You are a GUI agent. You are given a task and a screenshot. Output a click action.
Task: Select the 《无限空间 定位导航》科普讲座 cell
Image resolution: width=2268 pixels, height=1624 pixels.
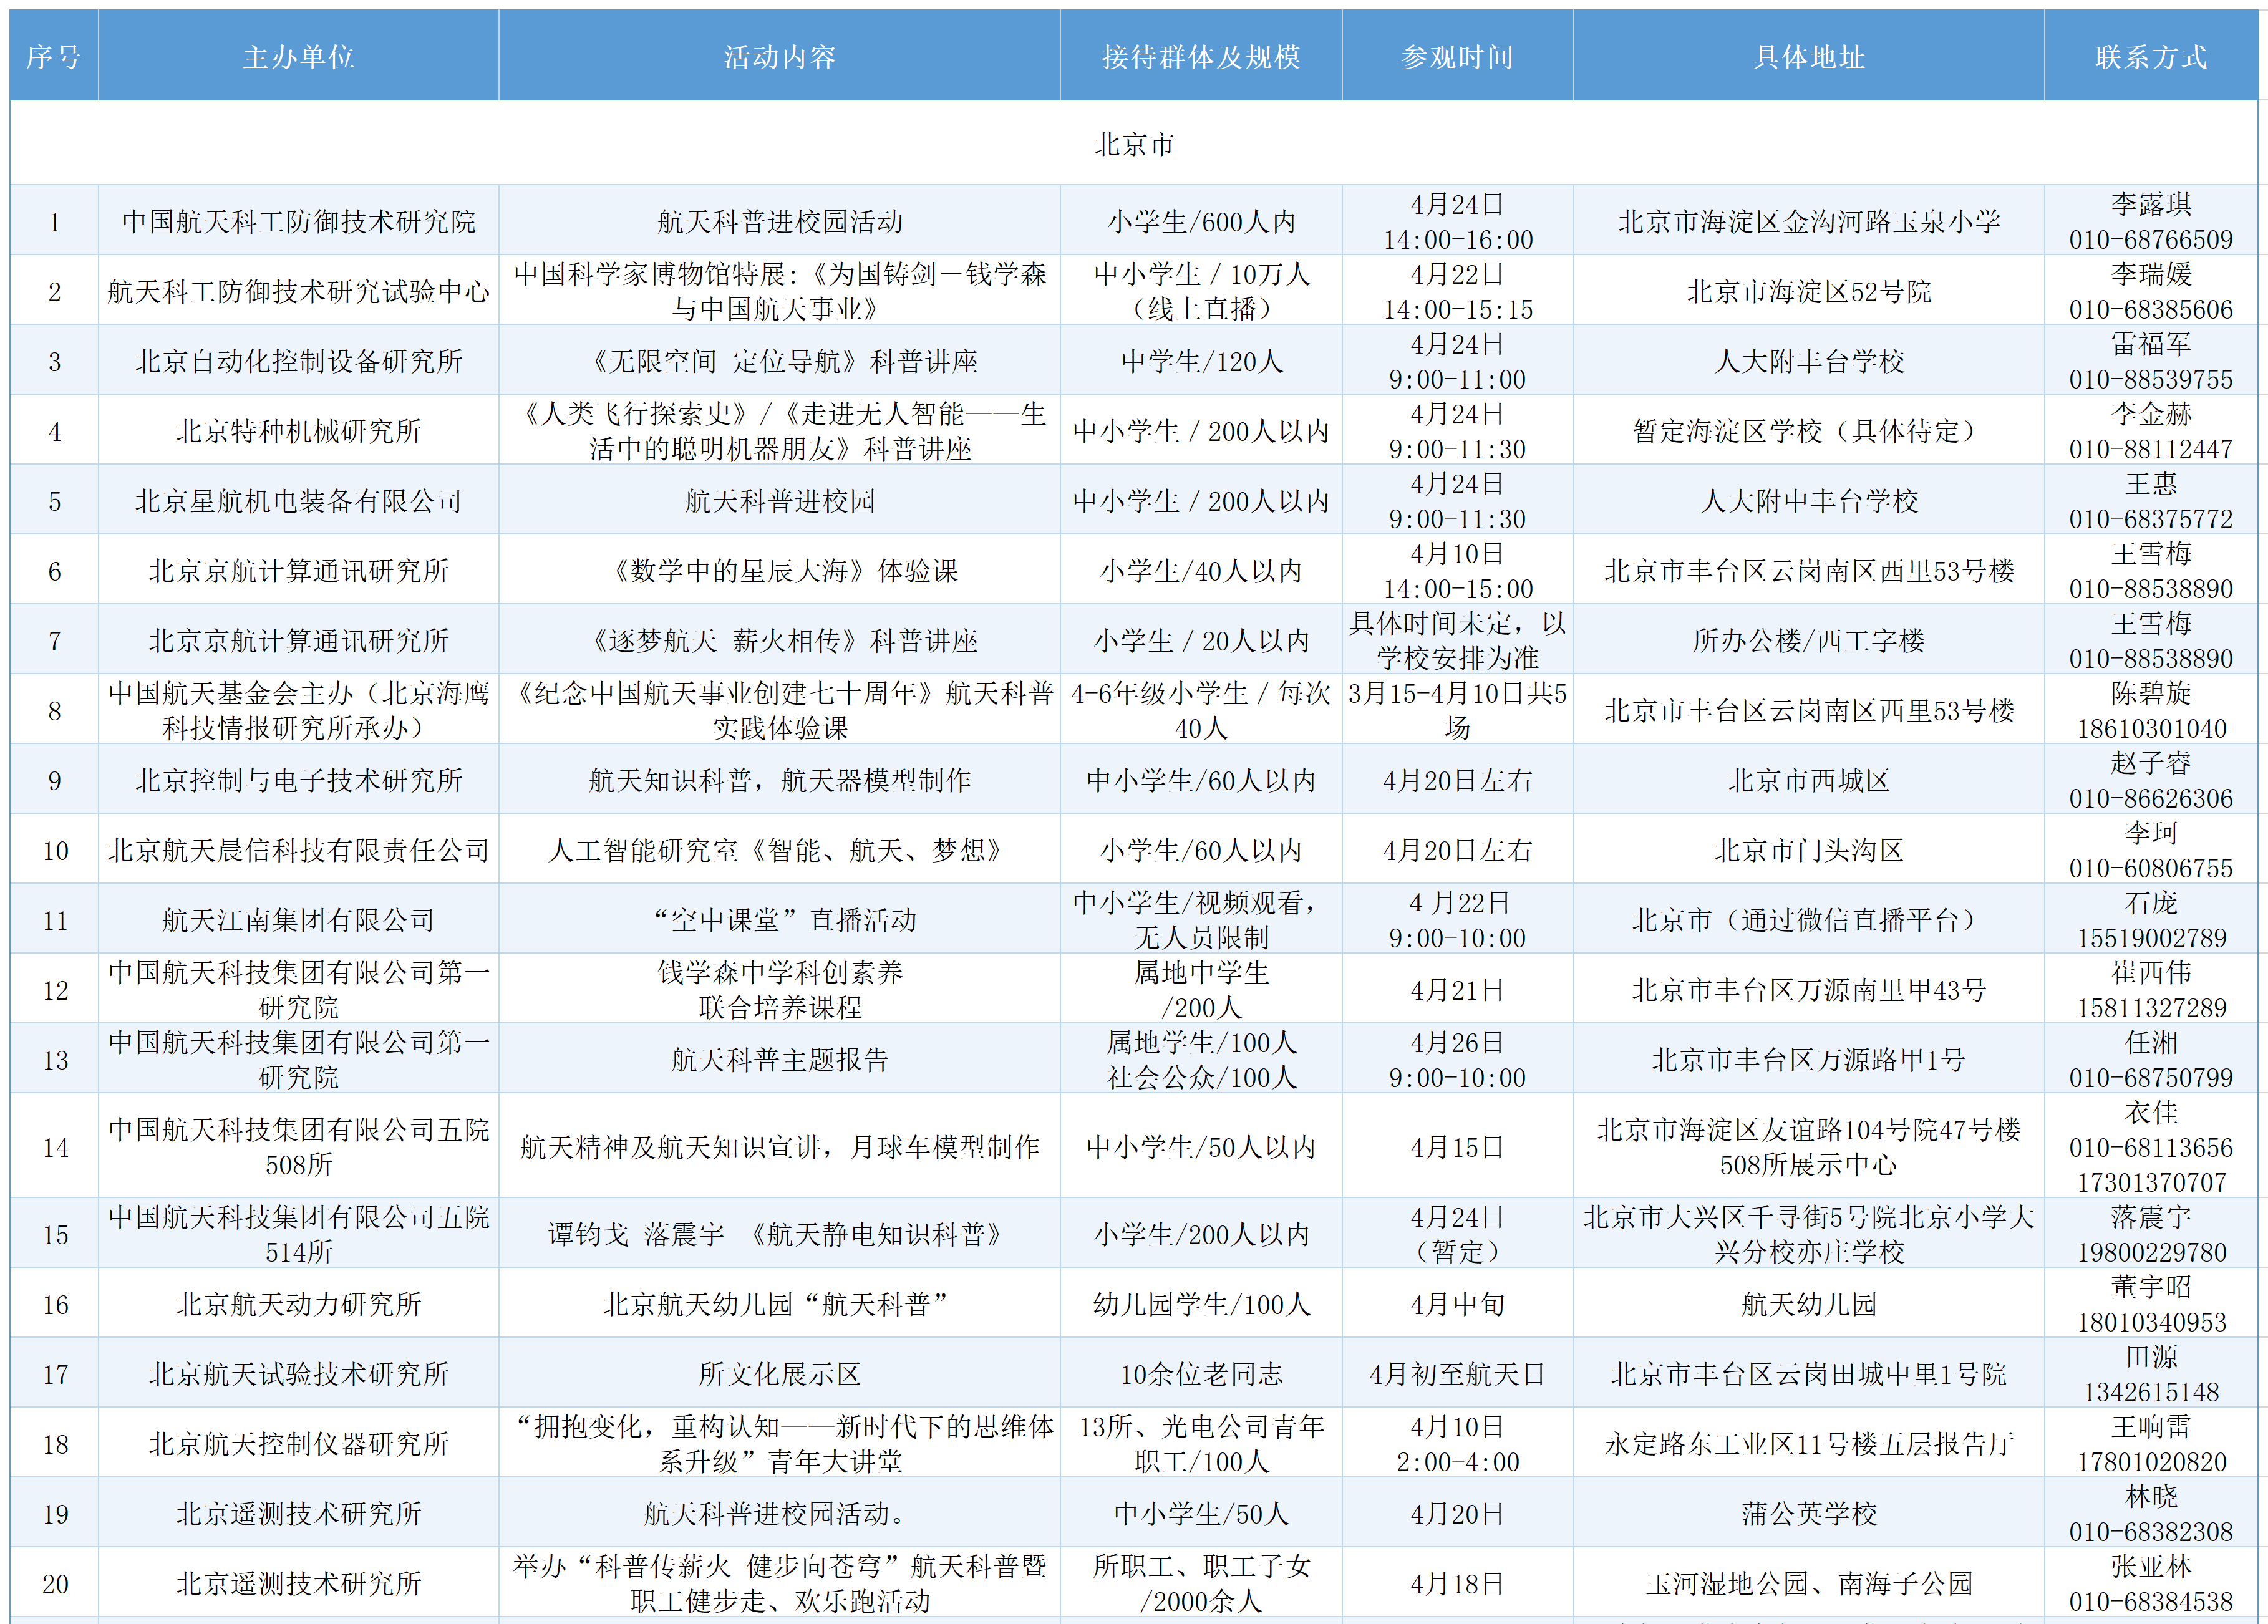coord(779,361)
